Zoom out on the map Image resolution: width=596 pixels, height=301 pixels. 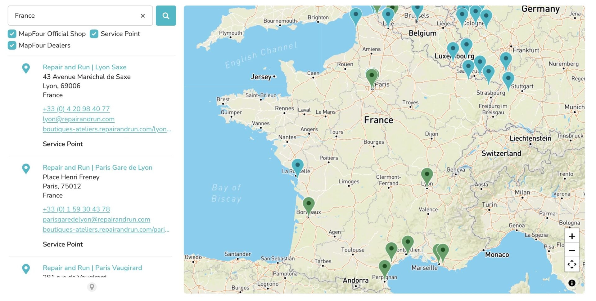(x=572, y=251)
